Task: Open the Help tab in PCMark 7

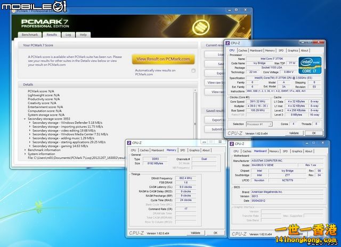Action: [83, 35]
